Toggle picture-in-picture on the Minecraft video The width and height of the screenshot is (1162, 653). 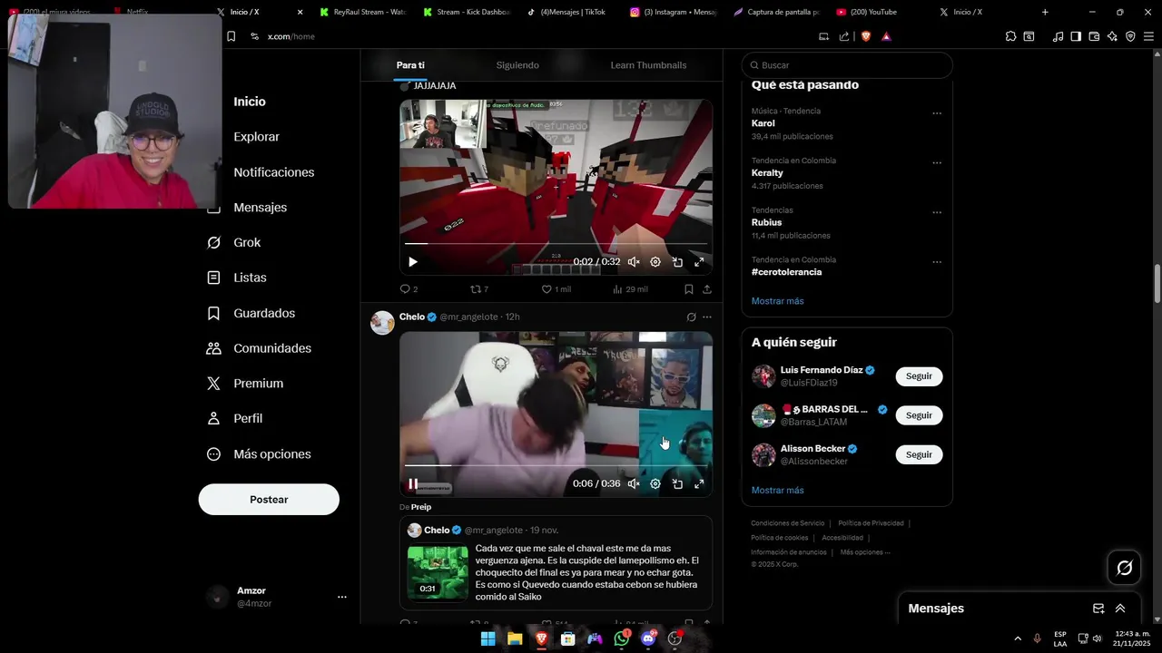tap(677, 262)
